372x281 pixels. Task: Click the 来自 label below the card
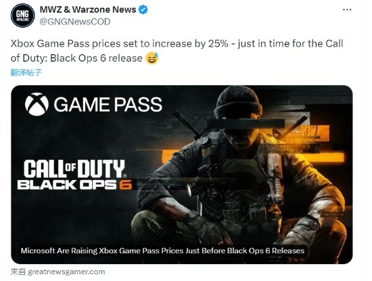click(x=18, y=272)
